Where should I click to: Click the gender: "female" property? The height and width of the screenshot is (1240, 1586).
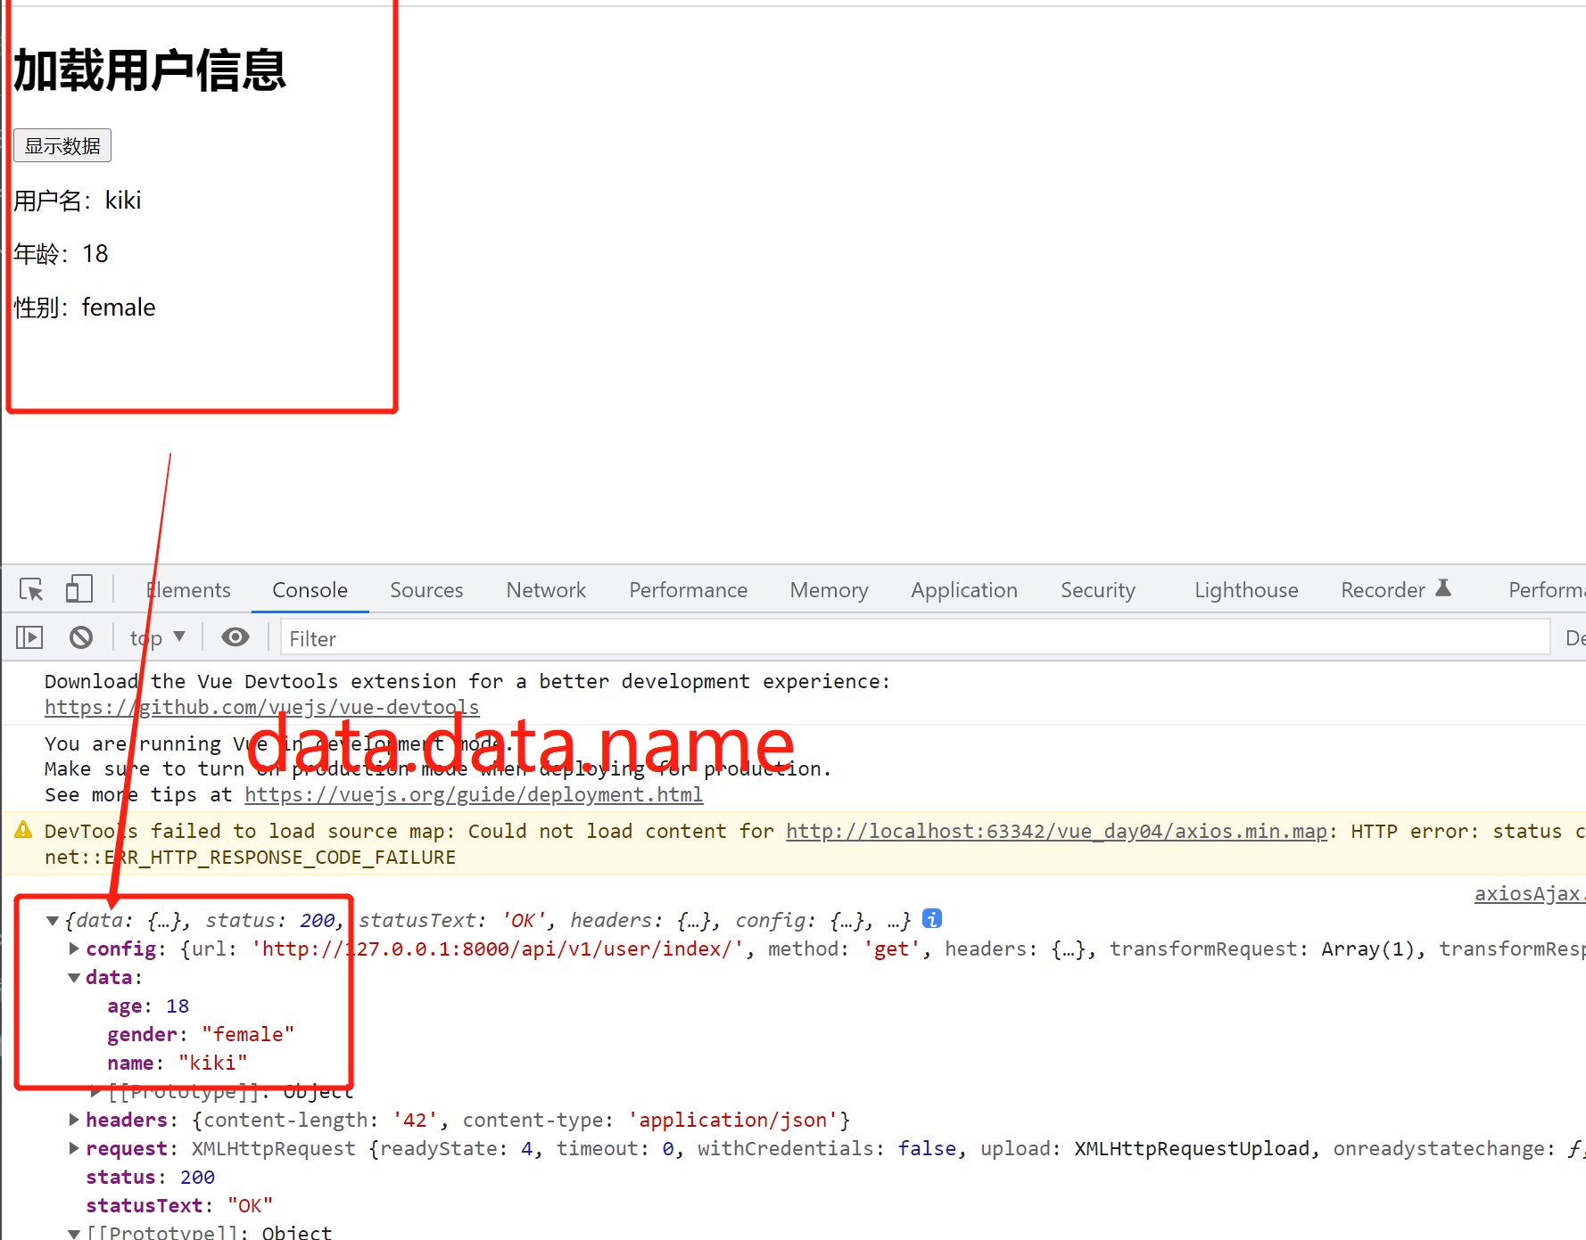click(201, 1034)
